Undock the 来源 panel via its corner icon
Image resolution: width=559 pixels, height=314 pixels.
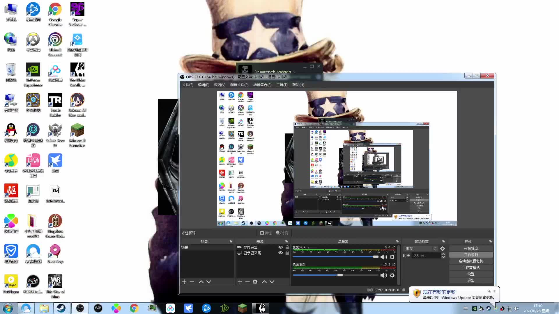(x=286, y=241)
